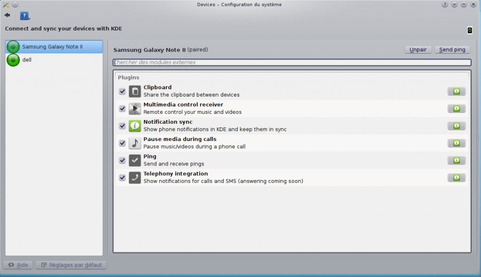The image size is (481, 277).
Task: Unpair the Samsung Galaxy Note II
Action: [418, 50]
